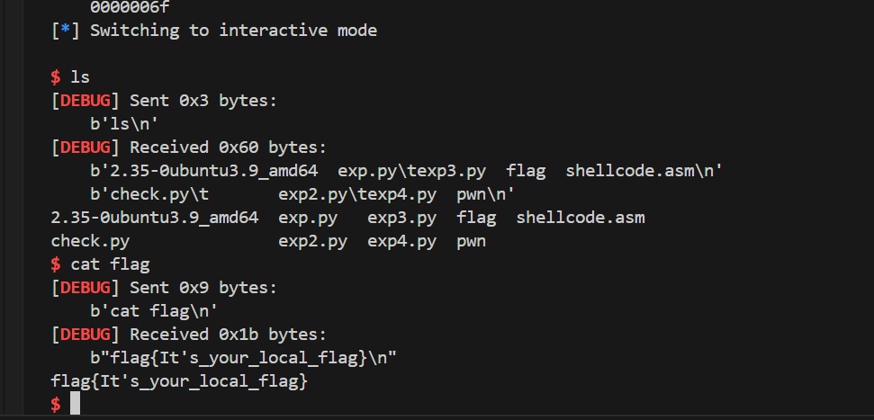Viewport: 874px width, 420px height.
Task: Click the red dollar prompt before cat flag
Action: 56,264
